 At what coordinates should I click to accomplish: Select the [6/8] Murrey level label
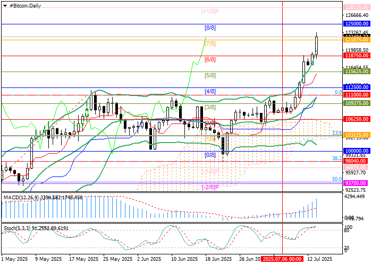tap(210, 60)
